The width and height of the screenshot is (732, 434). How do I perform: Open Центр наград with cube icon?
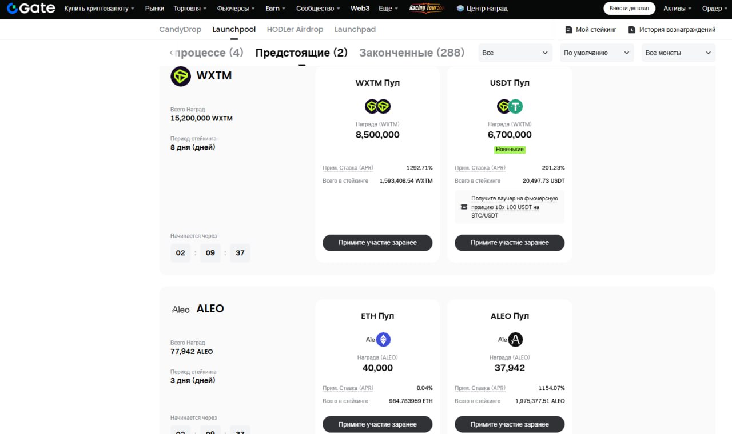[482, 9]
